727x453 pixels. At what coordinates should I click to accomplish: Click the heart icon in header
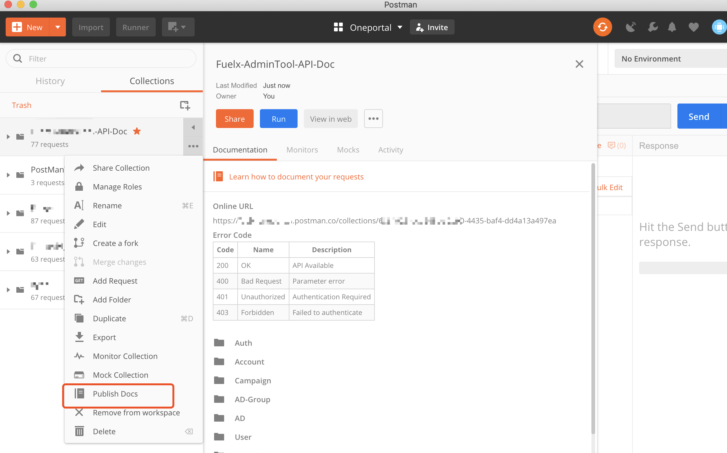[x=693, y=27]
